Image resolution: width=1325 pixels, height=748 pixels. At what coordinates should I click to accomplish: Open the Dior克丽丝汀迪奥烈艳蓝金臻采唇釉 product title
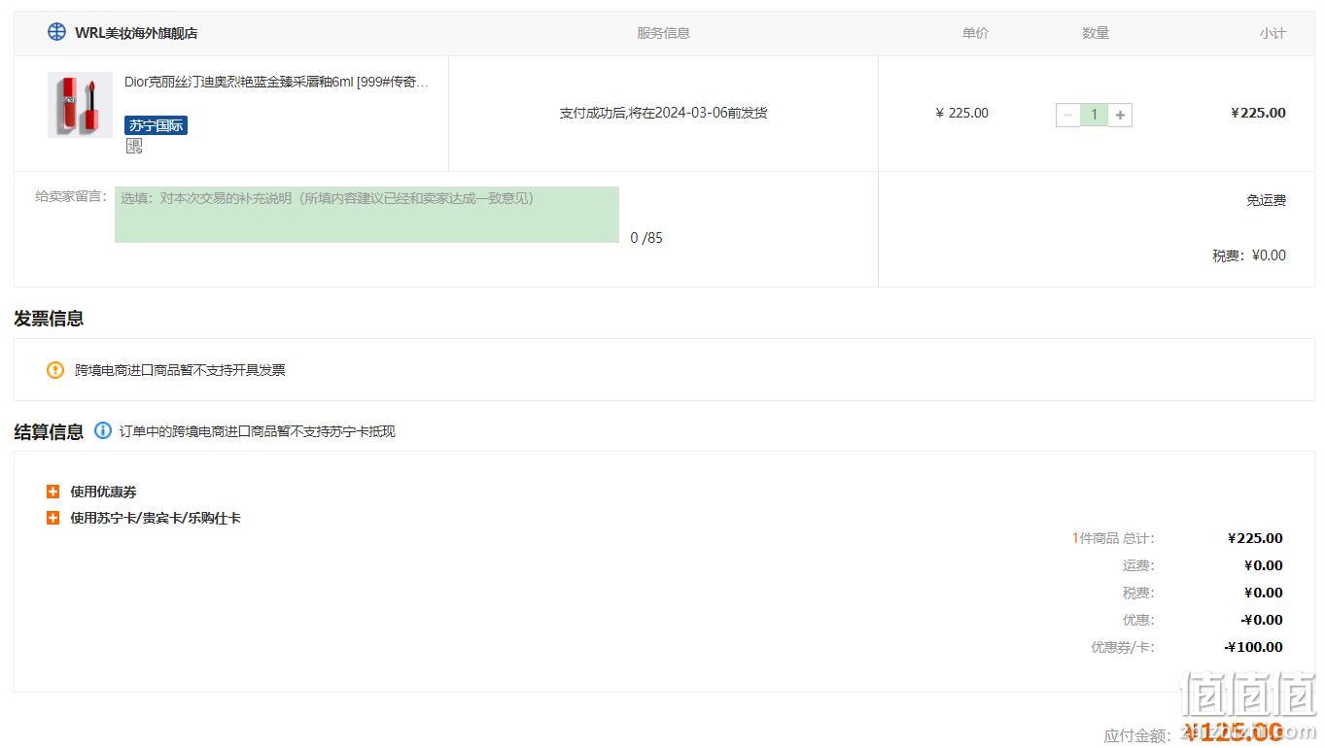[x=276, y=82]
